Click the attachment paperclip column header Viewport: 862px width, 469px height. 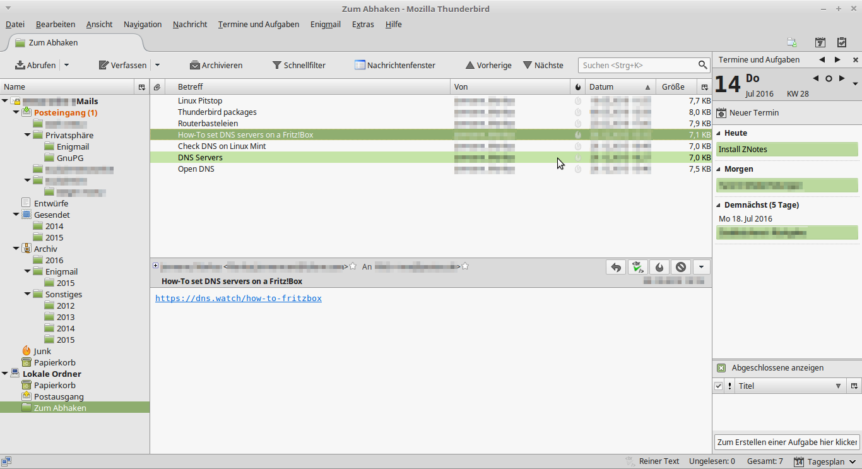[157, 87]
